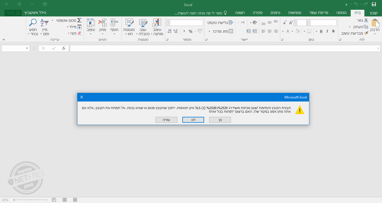Click No (לא) in the dialog
Screen dimensions: 382x203
tap(193, 120)
